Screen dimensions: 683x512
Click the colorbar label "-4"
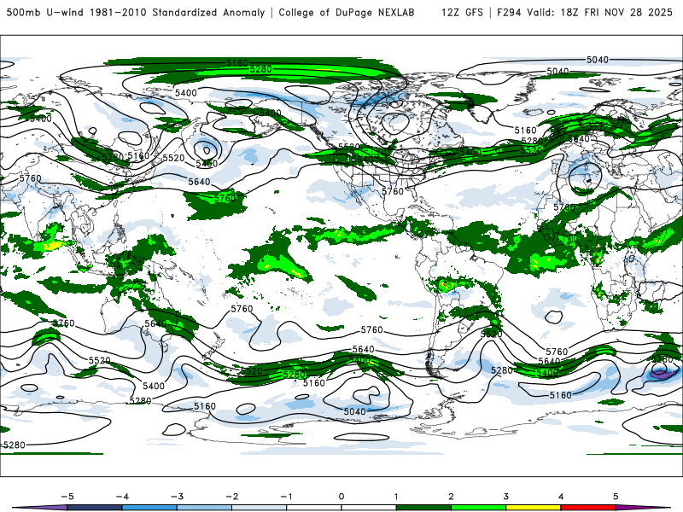122,497
